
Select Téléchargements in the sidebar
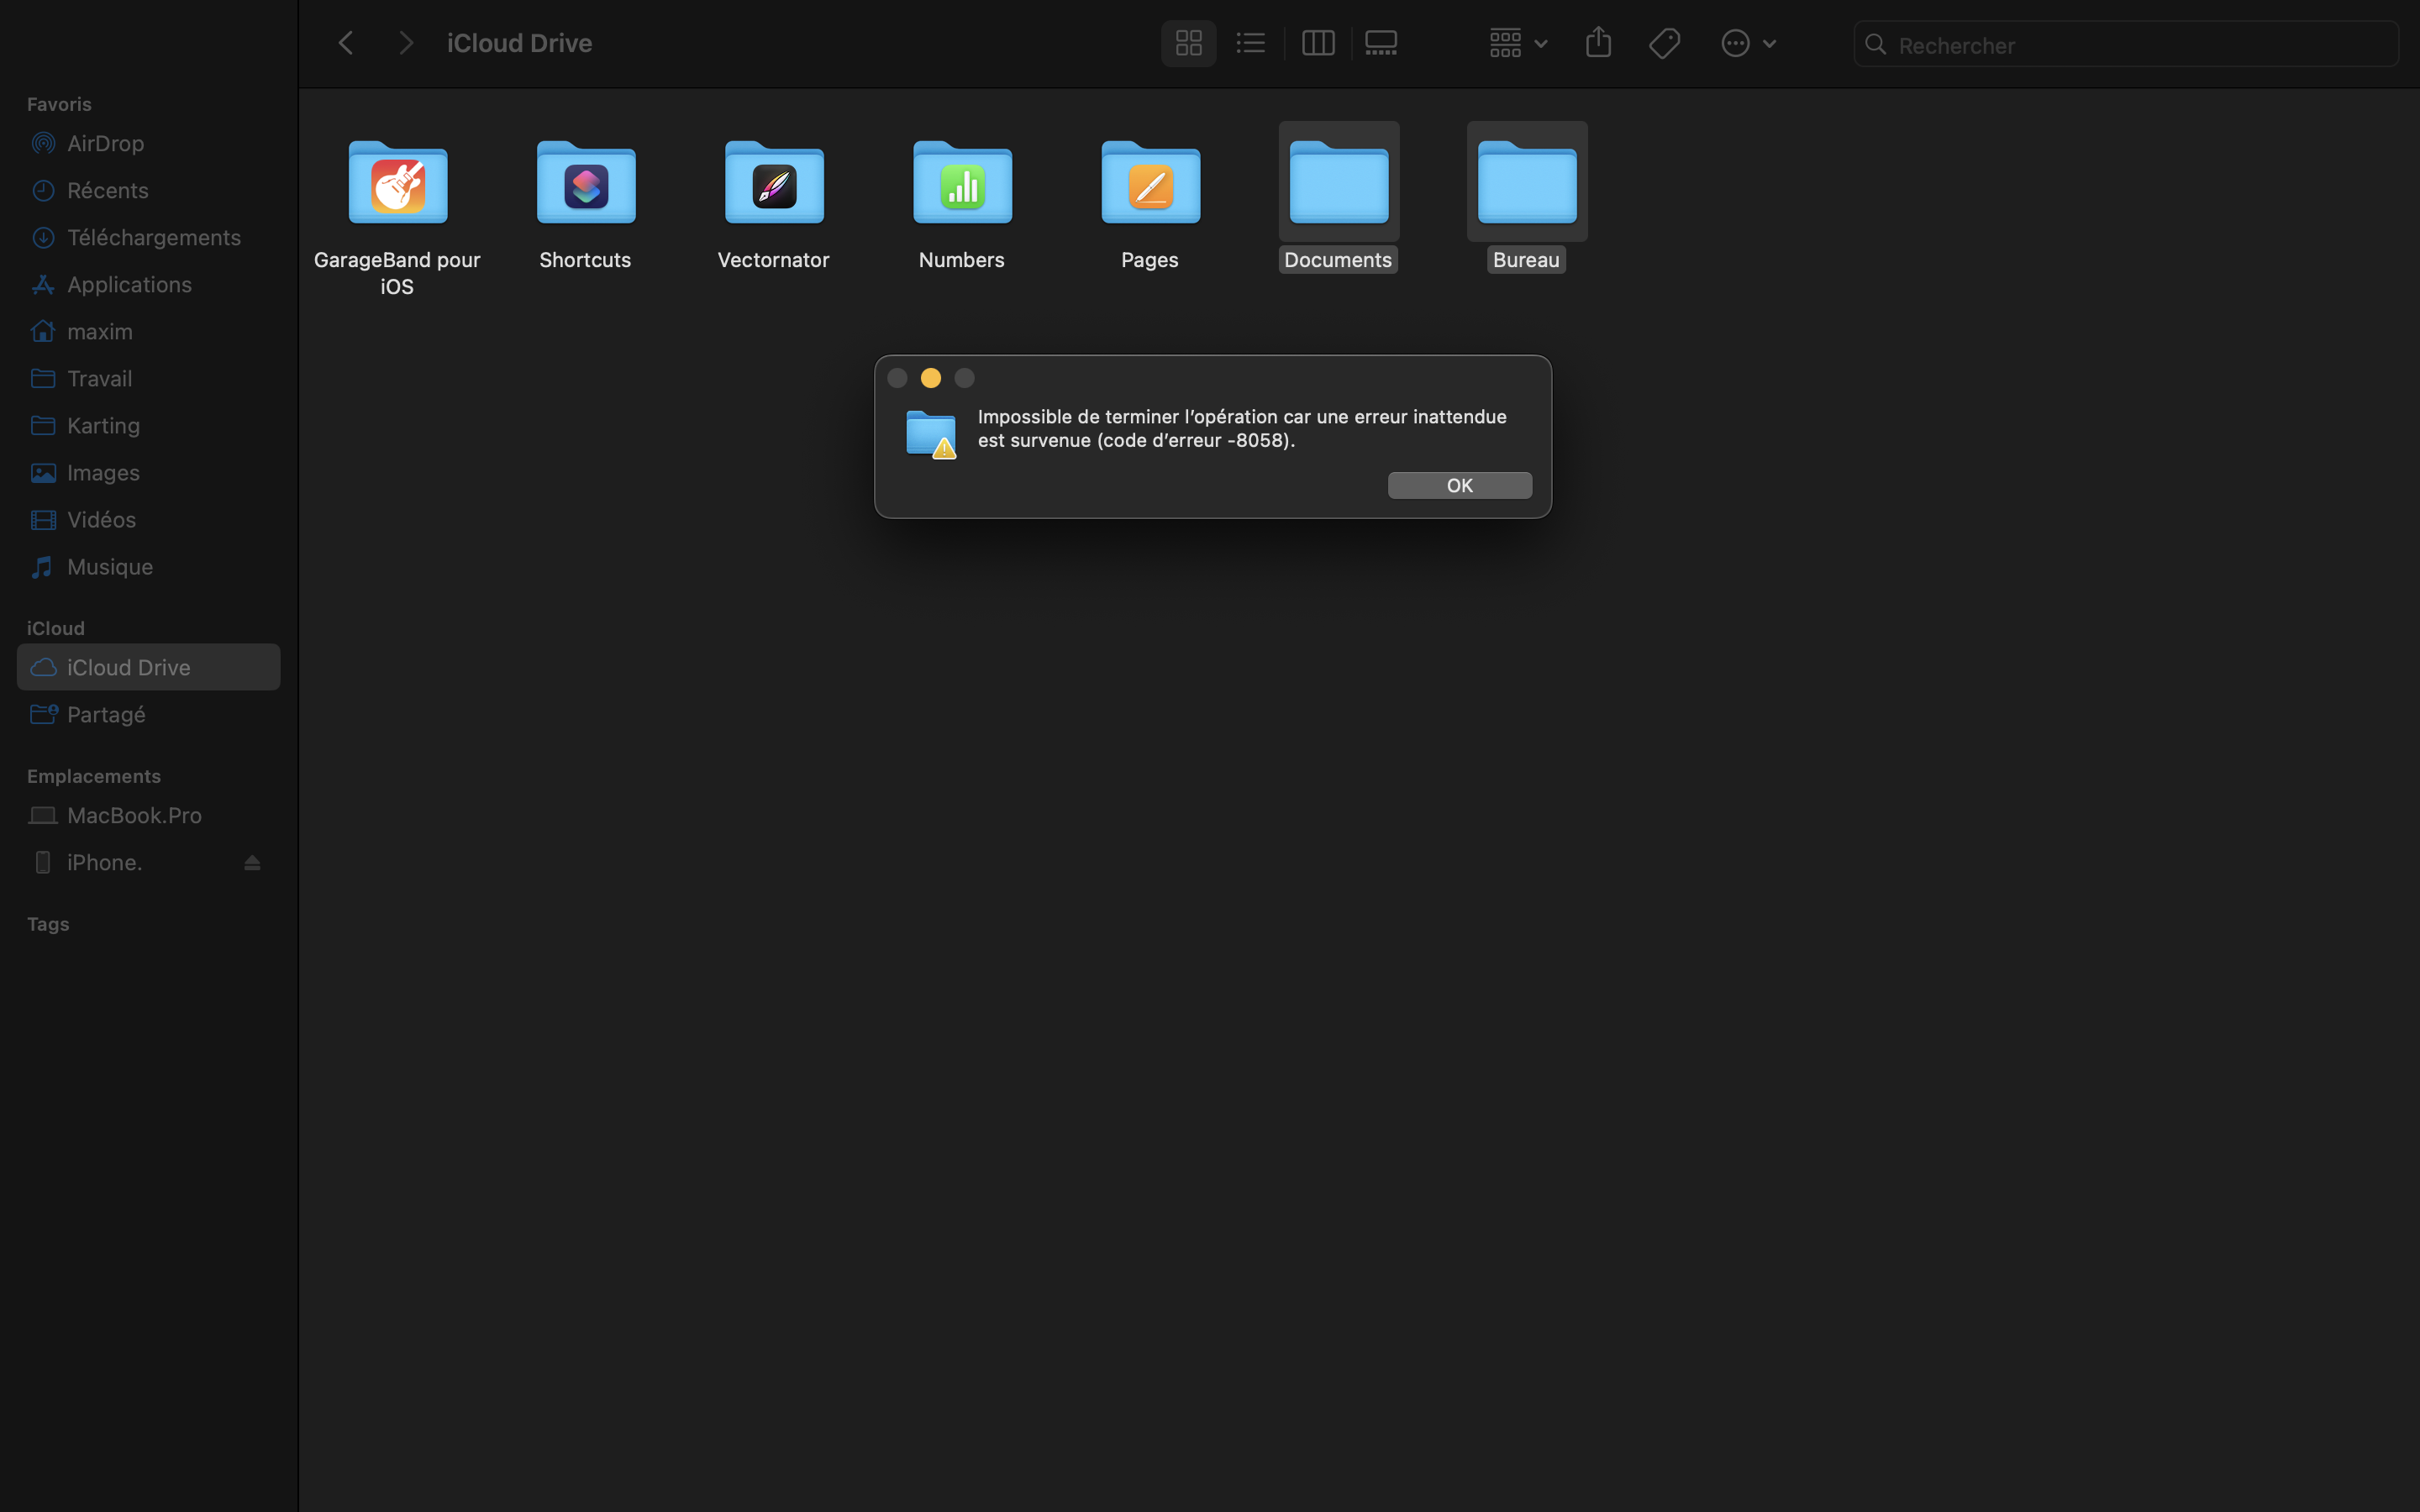click(153, 237)
